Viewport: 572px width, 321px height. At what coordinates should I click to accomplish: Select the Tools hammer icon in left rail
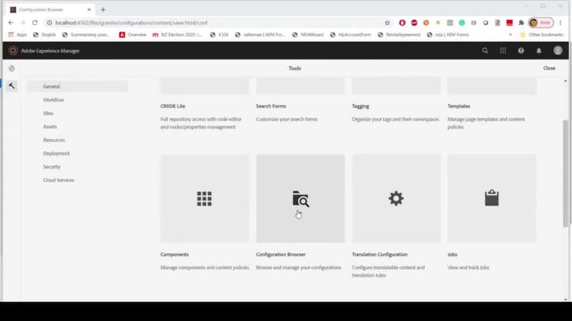[x=11, y=86]
